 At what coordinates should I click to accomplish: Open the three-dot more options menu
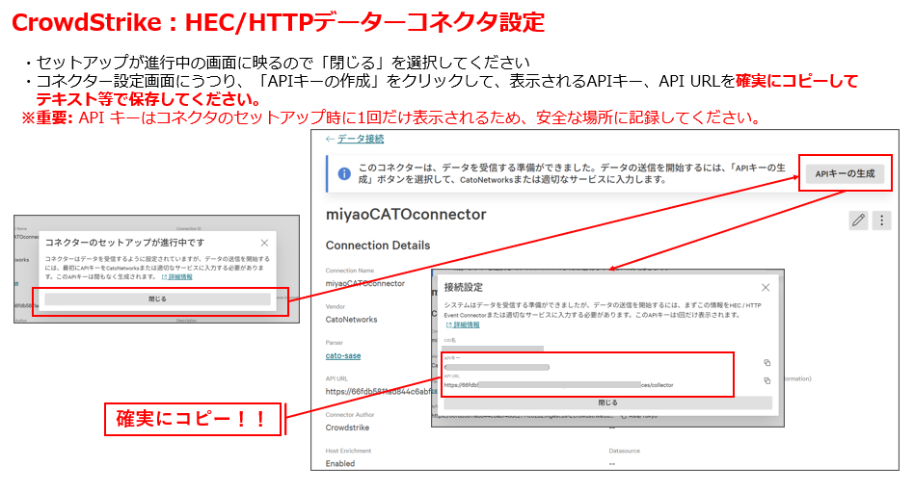881,221
